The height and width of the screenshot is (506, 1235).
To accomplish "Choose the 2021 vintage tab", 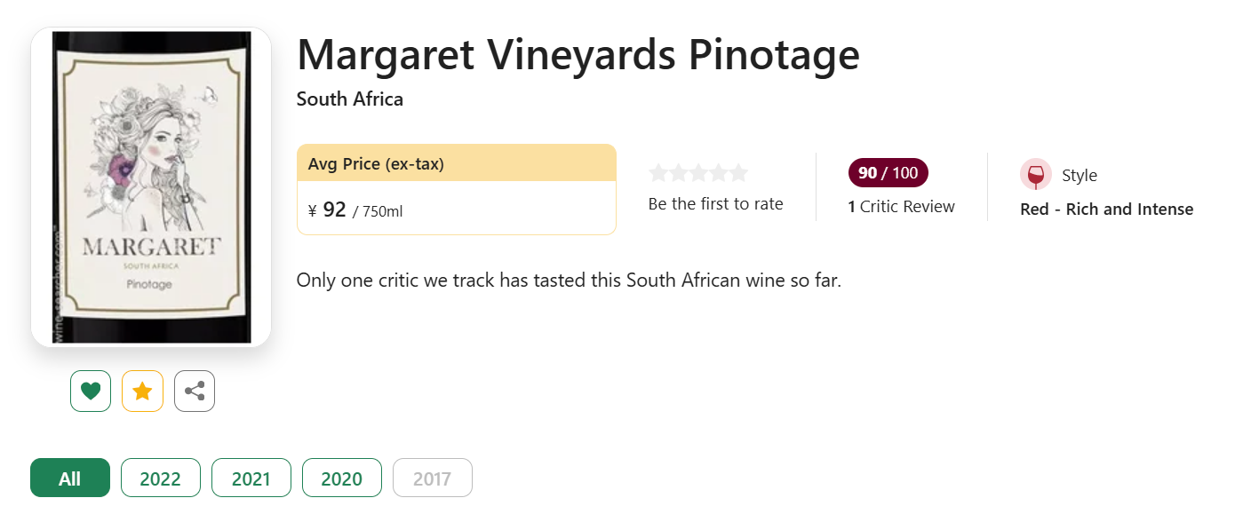I will click(x=251, y=478).
